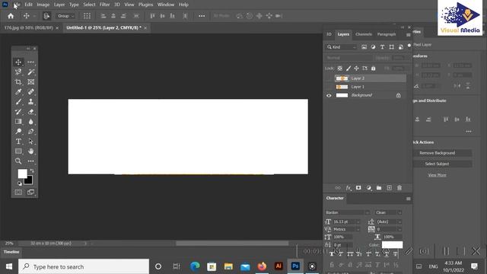
Task: Select the Blur tool
Action: point(30,122)
